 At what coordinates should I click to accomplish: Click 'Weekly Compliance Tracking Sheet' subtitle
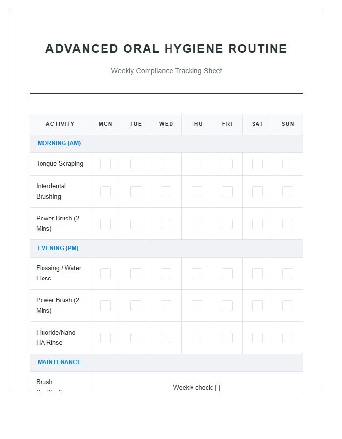(167, 71)
